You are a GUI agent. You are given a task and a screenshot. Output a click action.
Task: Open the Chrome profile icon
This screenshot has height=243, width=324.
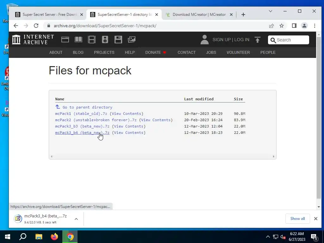pos(304,26)
